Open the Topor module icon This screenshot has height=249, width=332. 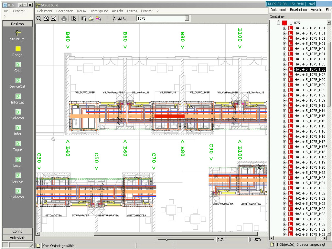tap(18, 144)
